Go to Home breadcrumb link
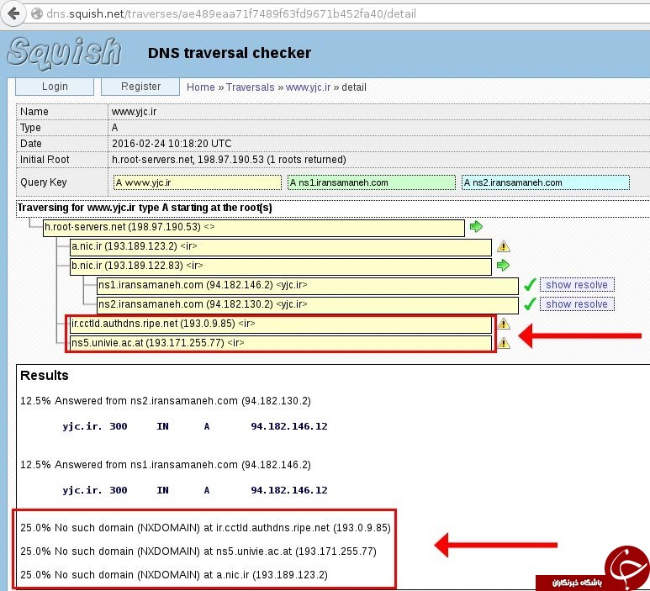 [201, 87]
